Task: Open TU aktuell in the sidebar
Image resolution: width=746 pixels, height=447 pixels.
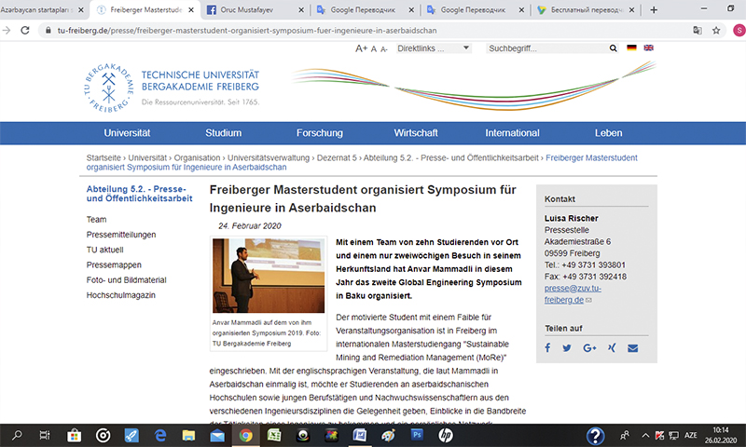Action: click(x=105, y=250)
